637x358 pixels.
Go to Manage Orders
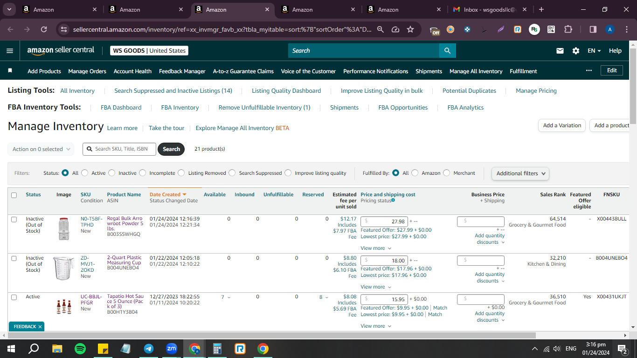point(87,71)
